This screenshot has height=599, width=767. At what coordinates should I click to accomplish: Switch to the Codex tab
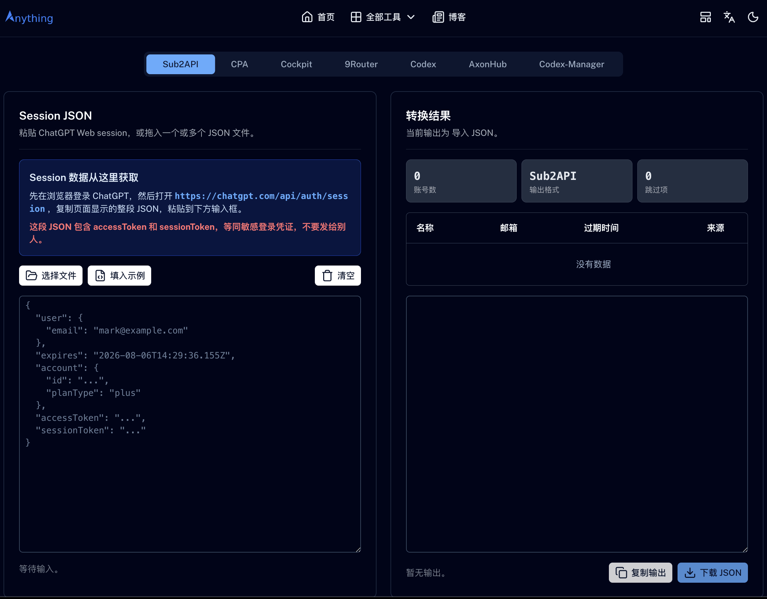pyautogui.click(x=423, y=64)
